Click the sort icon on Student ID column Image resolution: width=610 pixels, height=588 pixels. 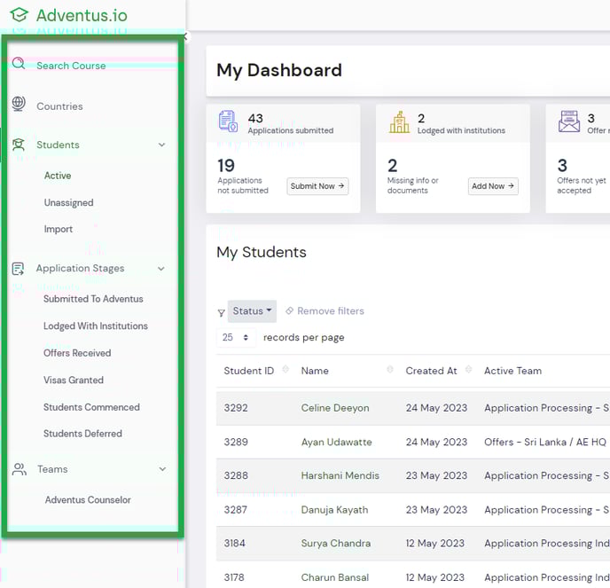click(285, 369)
